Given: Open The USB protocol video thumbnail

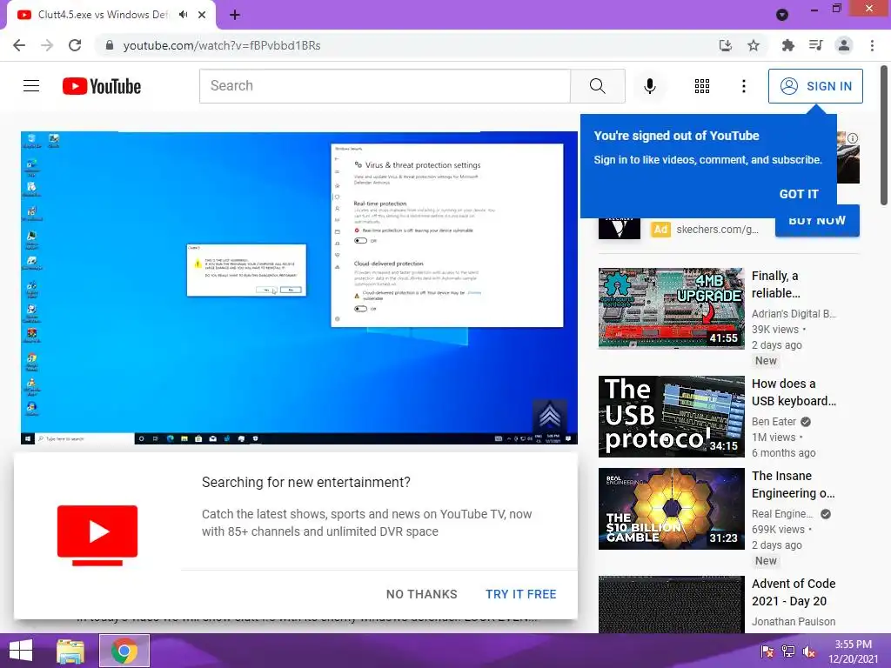Looking at the screenshot, I should 671,417.
